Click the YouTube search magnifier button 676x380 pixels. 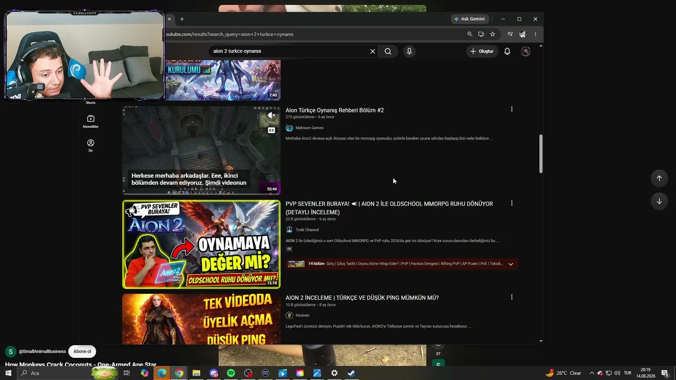tap(388, 51)
